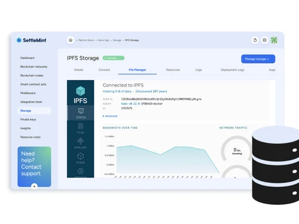Click the SettleMint logo

coord(31,40)
